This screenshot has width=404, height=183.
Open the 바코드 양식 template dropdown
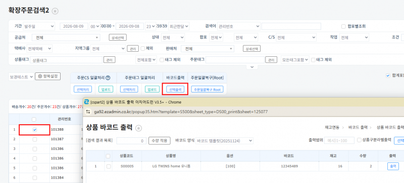pyautogui.click(x=224, y=141)
